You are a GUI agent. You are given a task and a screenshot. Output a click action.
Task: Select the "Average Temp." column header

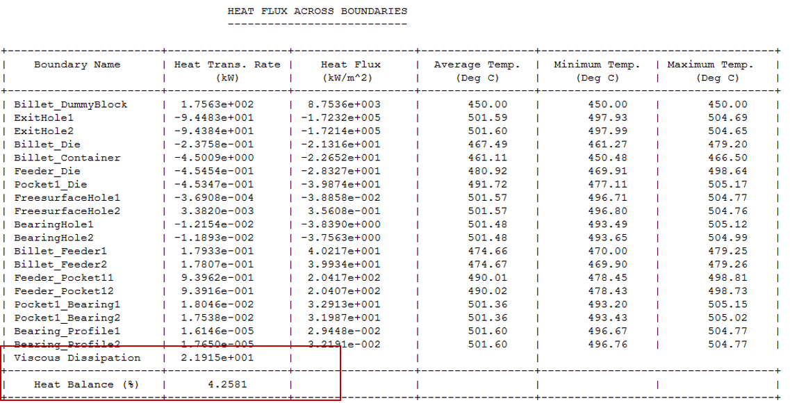(477, 65)
